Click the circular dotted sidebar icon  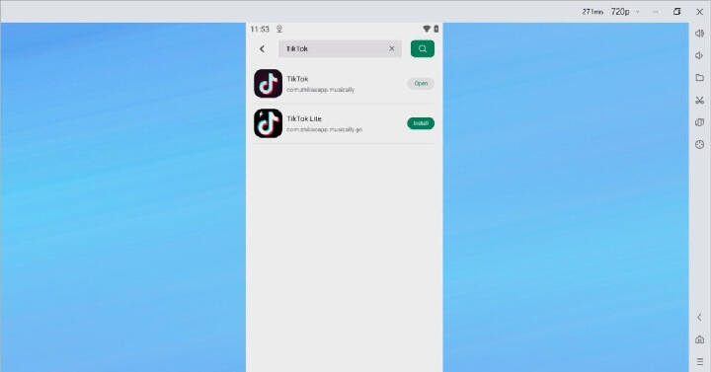700,144
